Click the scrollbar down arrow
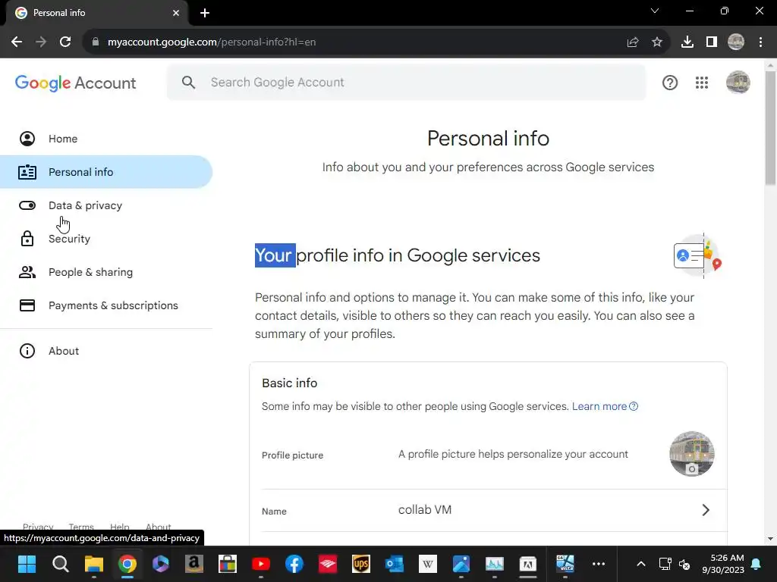The width and height of the screenshot is (777, 582). pos(770,539)
